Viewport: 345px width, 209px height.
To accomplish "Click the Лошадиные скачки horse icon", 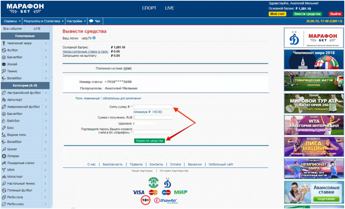I will (4, 163).
